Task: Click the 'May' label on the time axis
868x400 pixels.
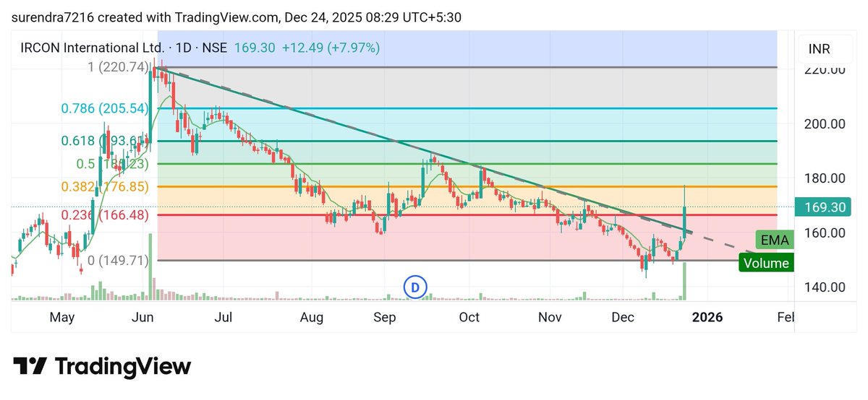Action: (x=63, y=317)
